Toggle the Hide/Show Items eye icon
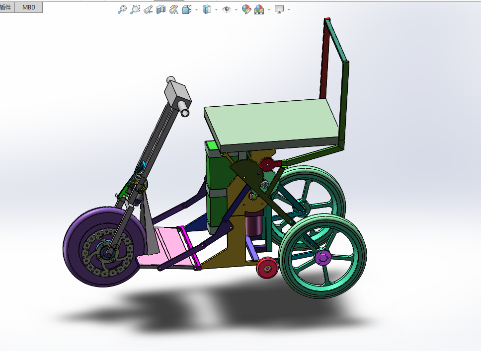 coord(227,9)
